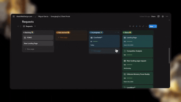
Task: Add New page in Backlog column
Action: 38,49
